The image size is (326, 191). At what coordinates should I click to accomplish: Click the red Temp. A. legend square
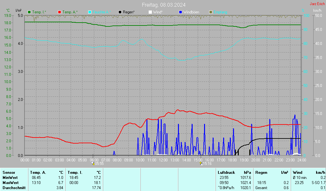coord(60,12)
